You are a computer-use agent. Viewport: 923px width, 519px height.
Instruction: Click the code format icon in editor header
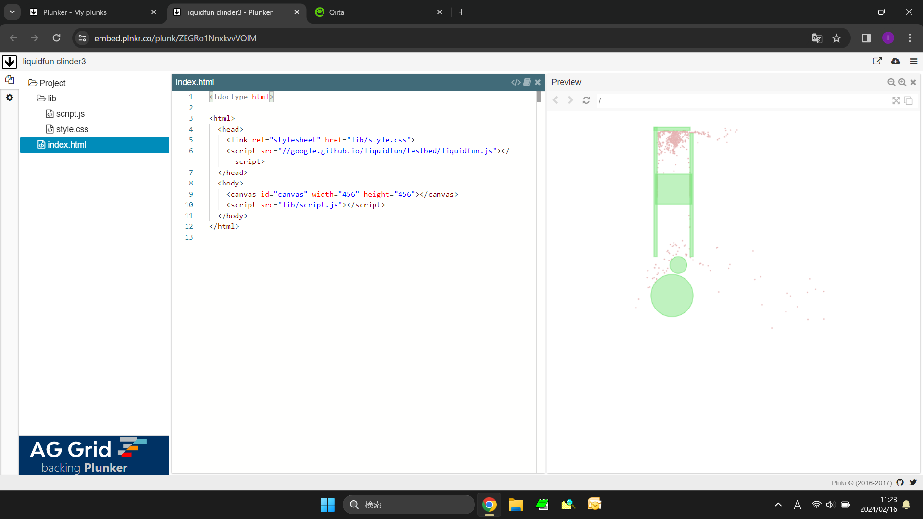tap(516, 82)
